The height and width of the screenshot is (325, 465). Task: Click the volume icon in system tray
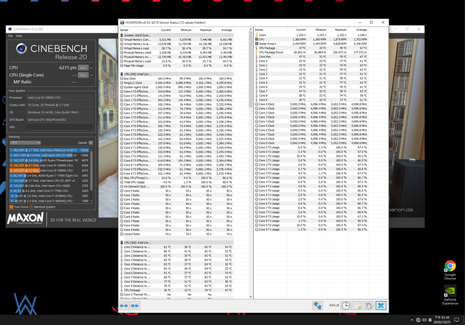tap(424, 320)
